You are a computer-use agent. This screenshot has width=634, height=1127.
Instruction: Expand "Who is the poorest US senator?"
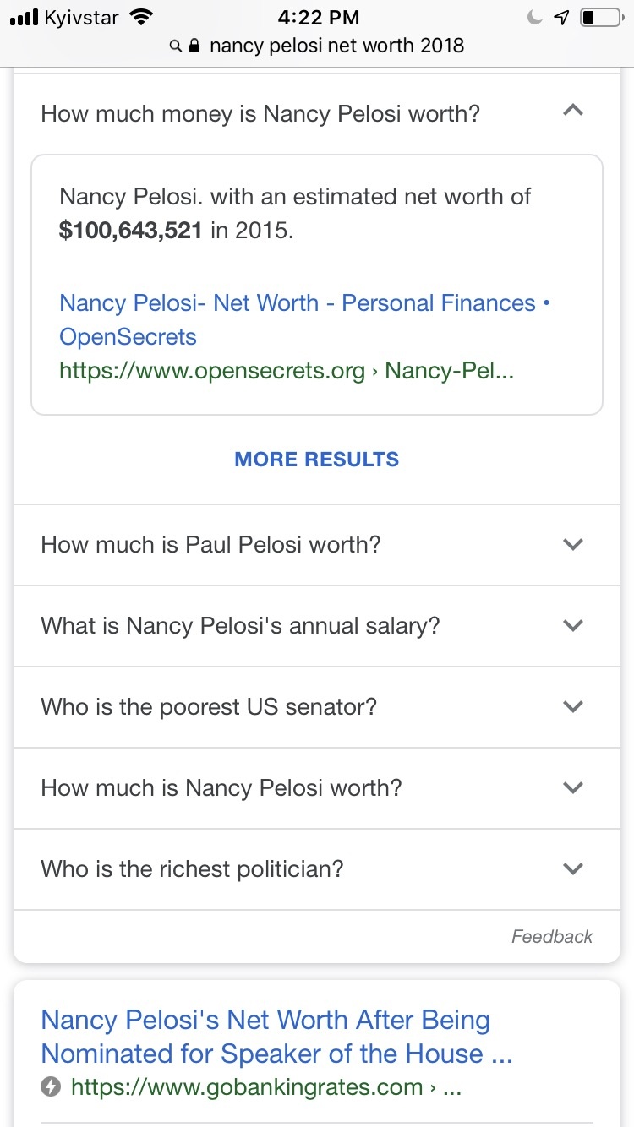(x=572, y=707)
